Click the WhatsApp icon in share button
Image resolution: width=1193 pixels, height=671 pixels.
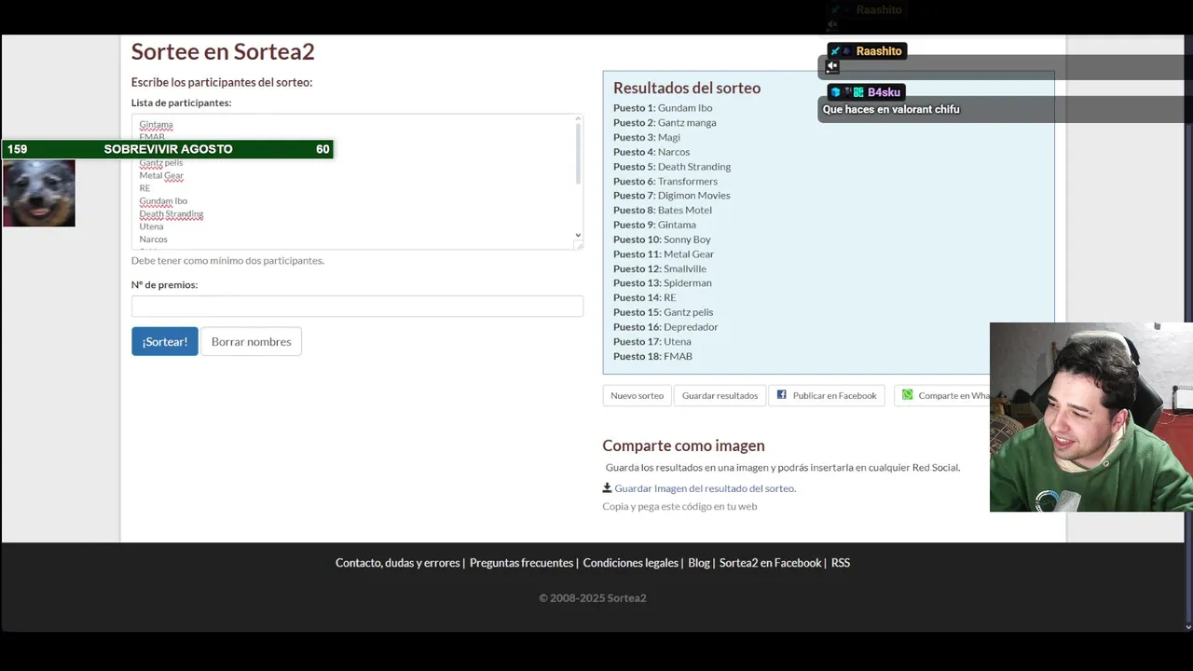point(907,394)
